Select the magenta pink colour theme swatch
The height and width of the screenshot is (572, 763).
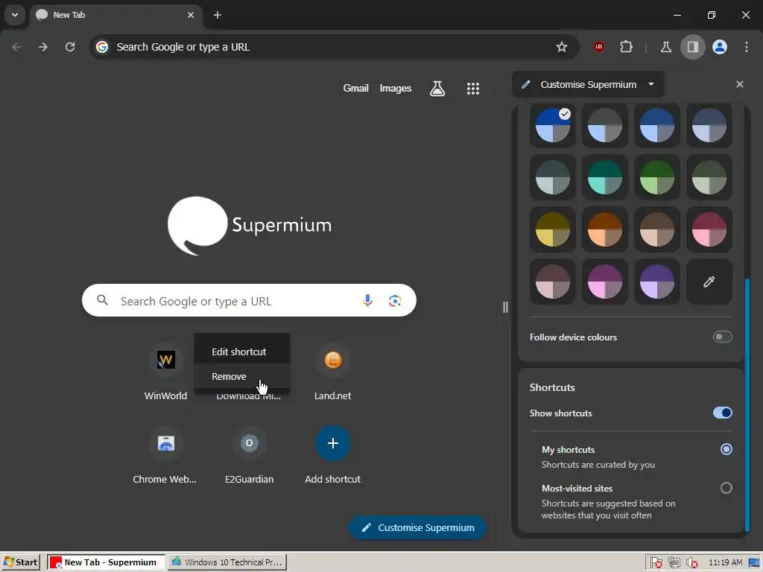[x=604, y=282]
